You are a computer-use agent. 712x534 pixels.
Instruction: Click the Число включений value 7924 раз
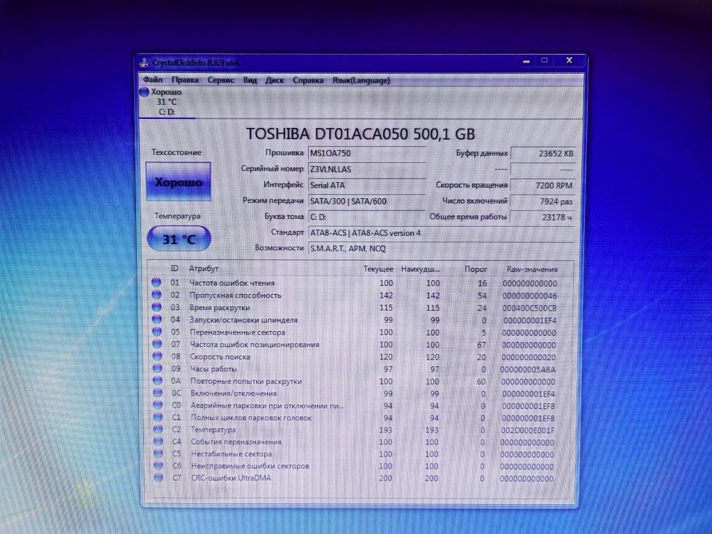(x=542, y=201)
